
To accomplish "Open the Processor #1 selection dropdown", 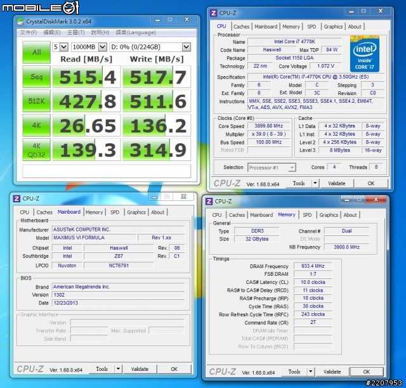I will click(x=272, y=167).
